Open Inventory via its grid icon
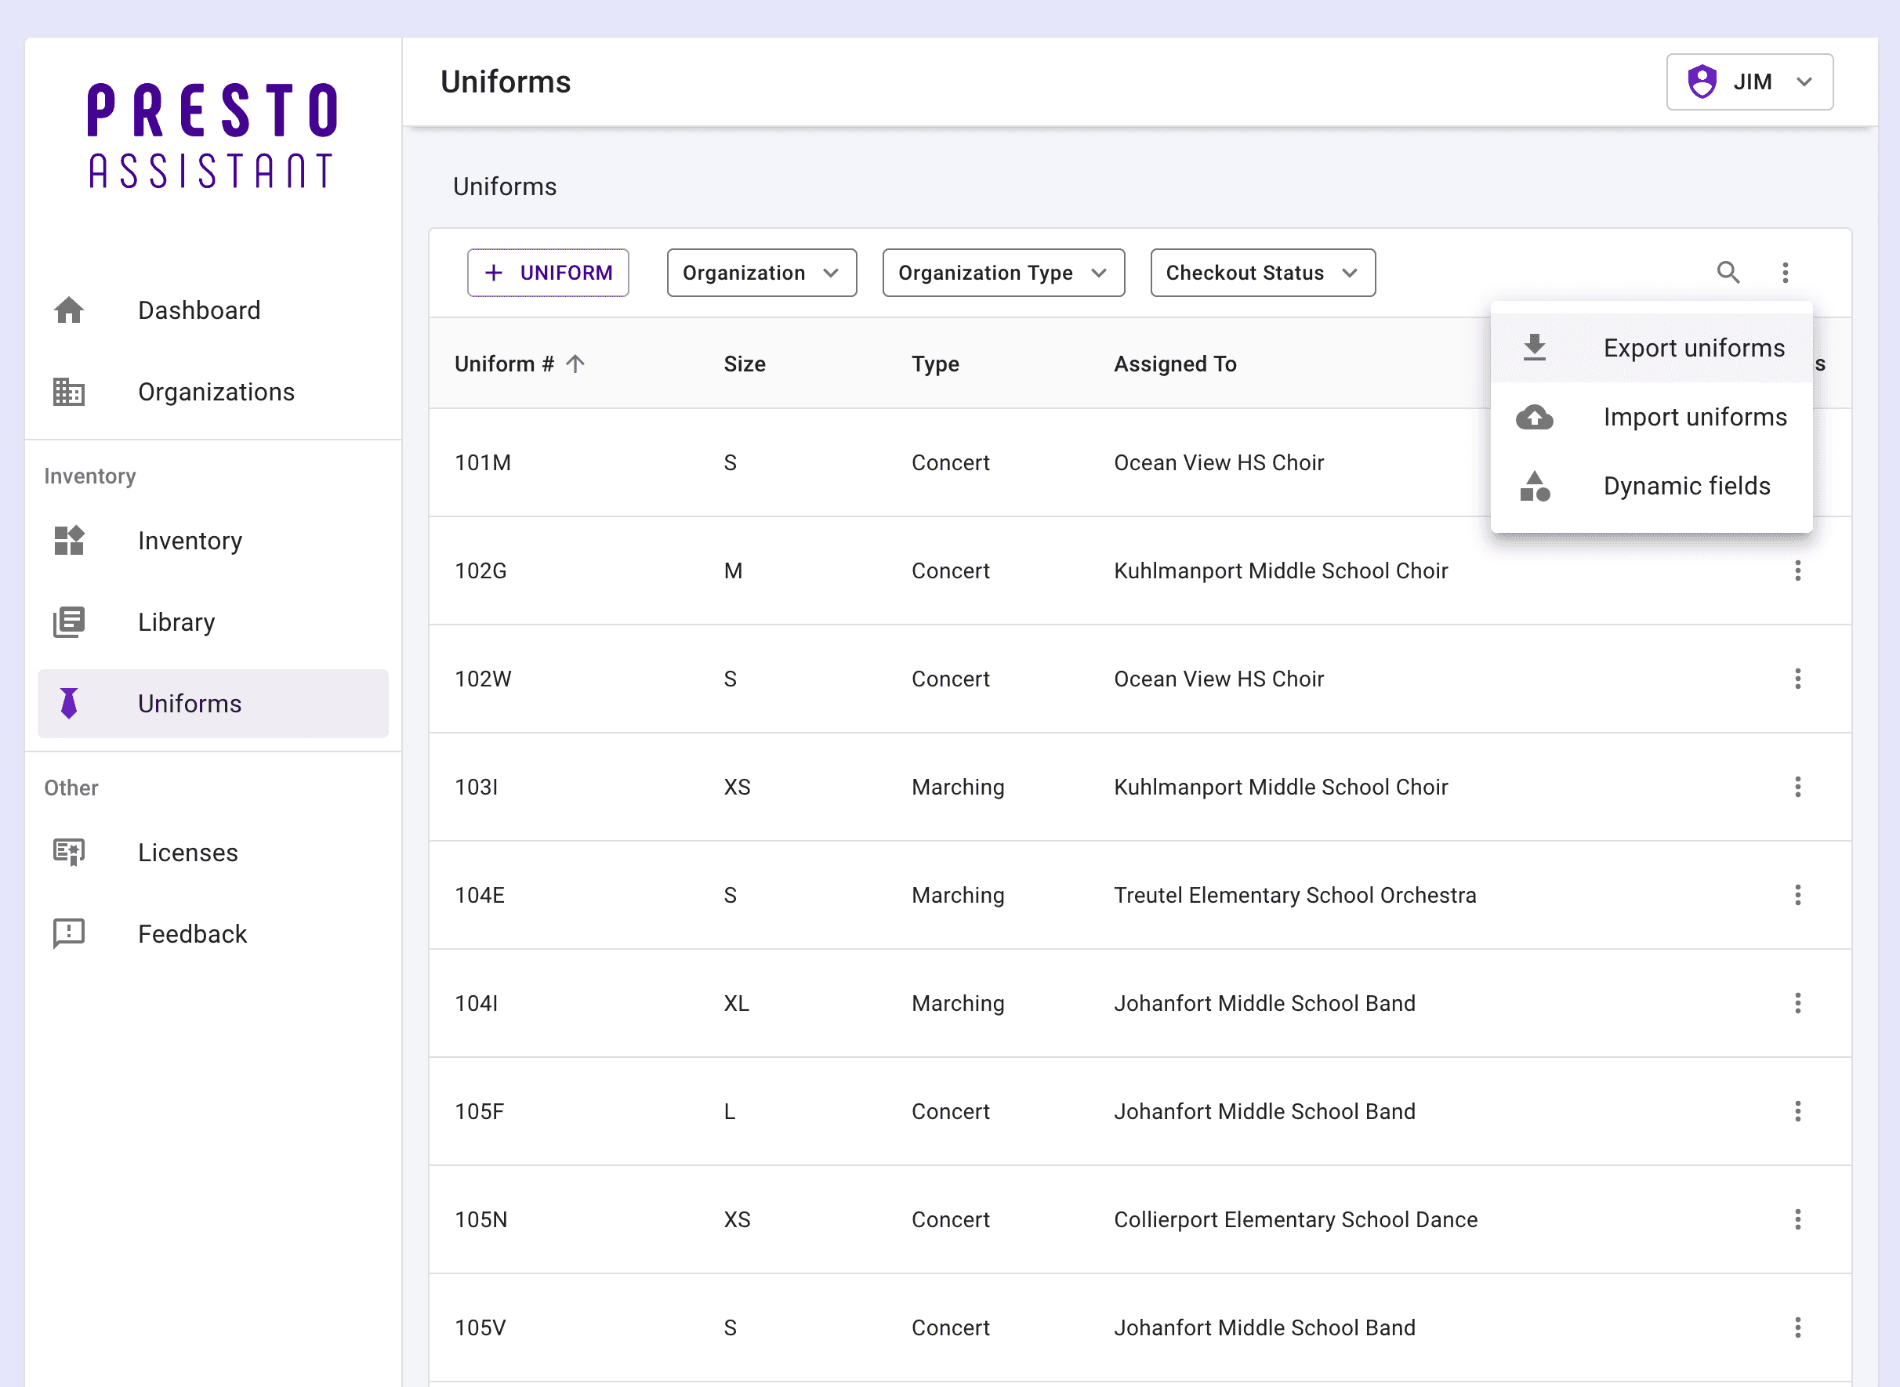 pyautogui.click(x=68, y=541)
